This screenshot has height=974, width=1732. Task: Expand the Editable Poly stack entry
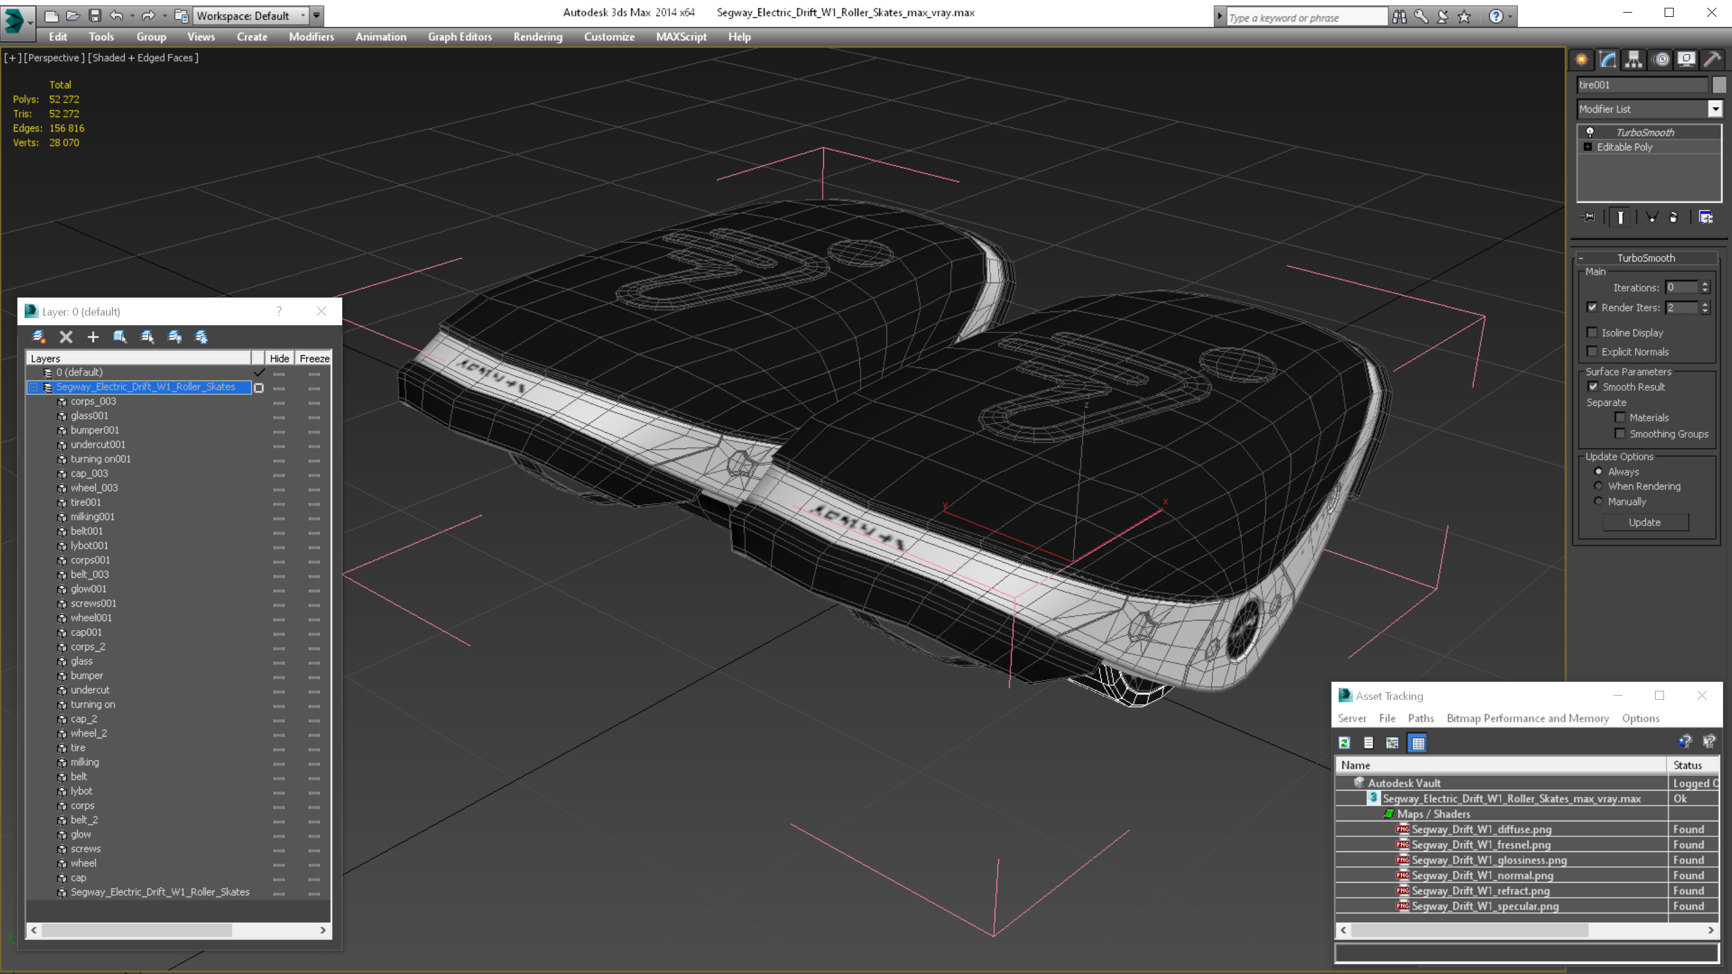tap(1588, 147)
